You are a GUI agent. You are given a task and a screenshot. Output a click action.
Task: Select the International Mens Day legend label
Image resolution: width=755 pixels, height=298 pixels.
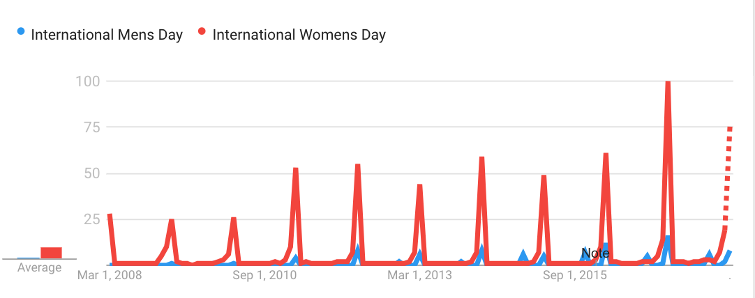(107, 34)
